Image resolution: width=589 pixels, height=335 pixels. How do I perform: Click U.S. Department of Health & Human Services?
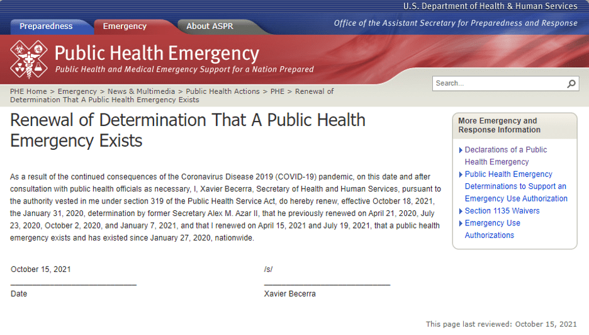pyautogui.click(x=490, y=6)
